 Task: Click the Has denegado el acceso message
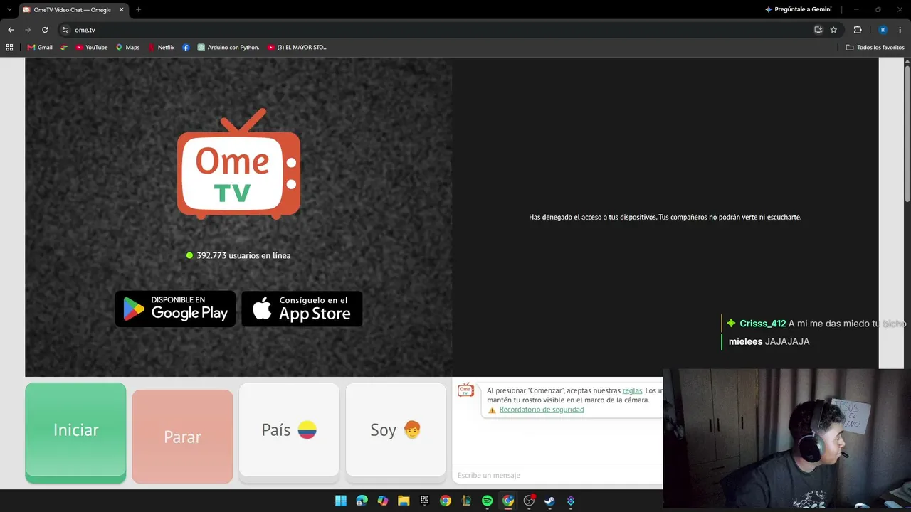pos(665,217)
